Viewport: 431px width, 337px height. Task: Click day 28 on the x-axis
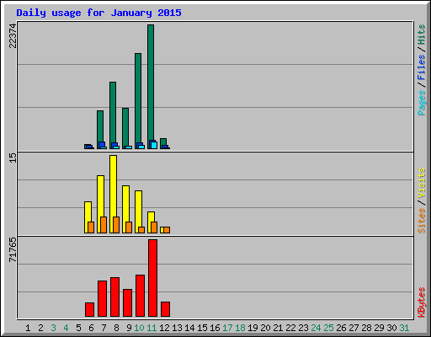point(366,328)
